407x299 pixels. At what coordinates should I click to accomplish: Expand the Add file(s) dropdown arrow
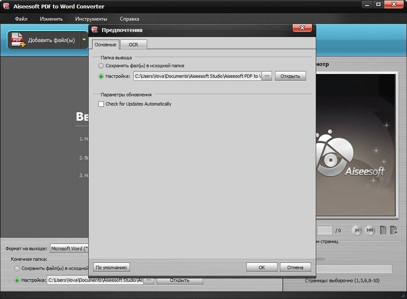85,40
